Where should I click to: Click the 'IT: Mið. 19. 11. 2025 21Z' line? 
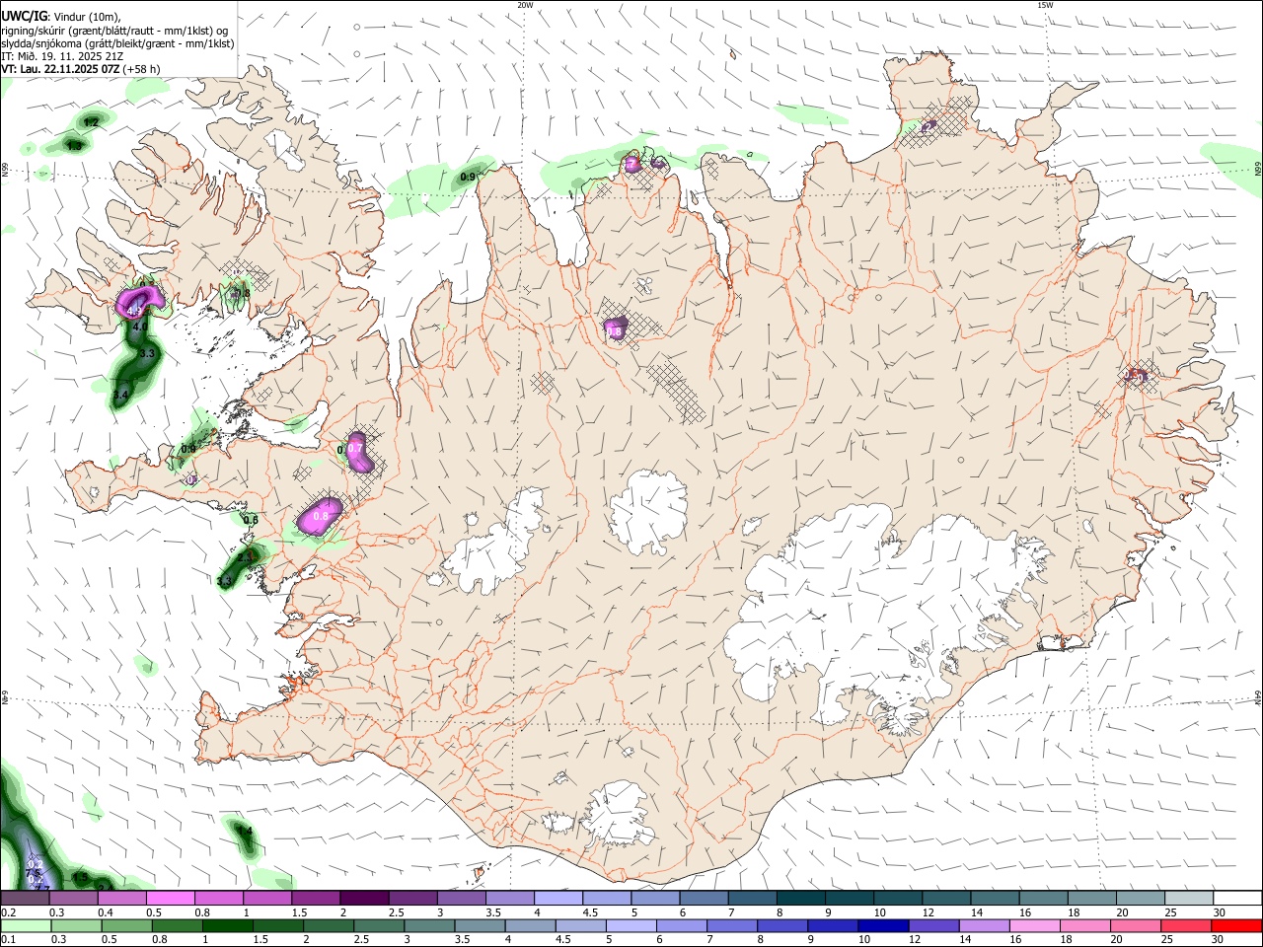[x=62, y=56]
